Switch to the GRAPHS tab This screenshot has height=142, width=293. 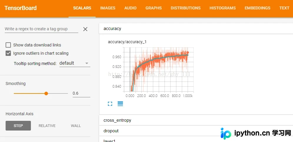154,8
